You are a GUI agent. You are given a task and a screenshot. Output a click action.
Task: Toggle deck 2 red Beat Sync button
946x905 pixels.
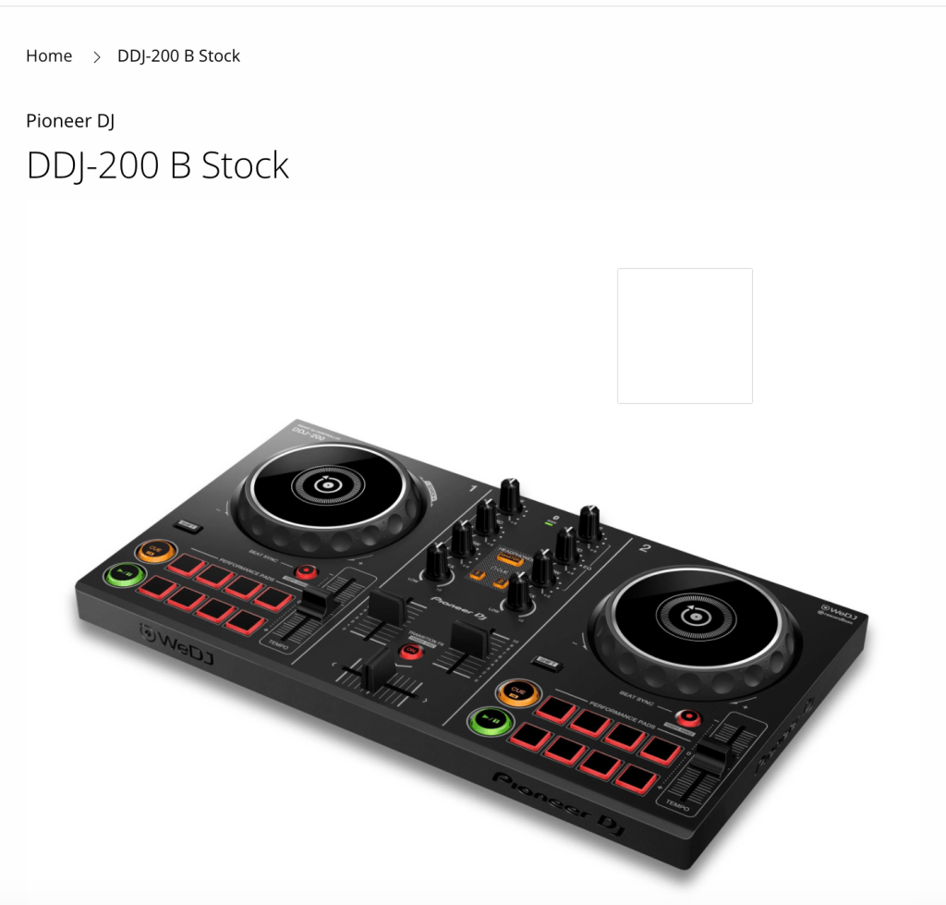tap(687, 718)
